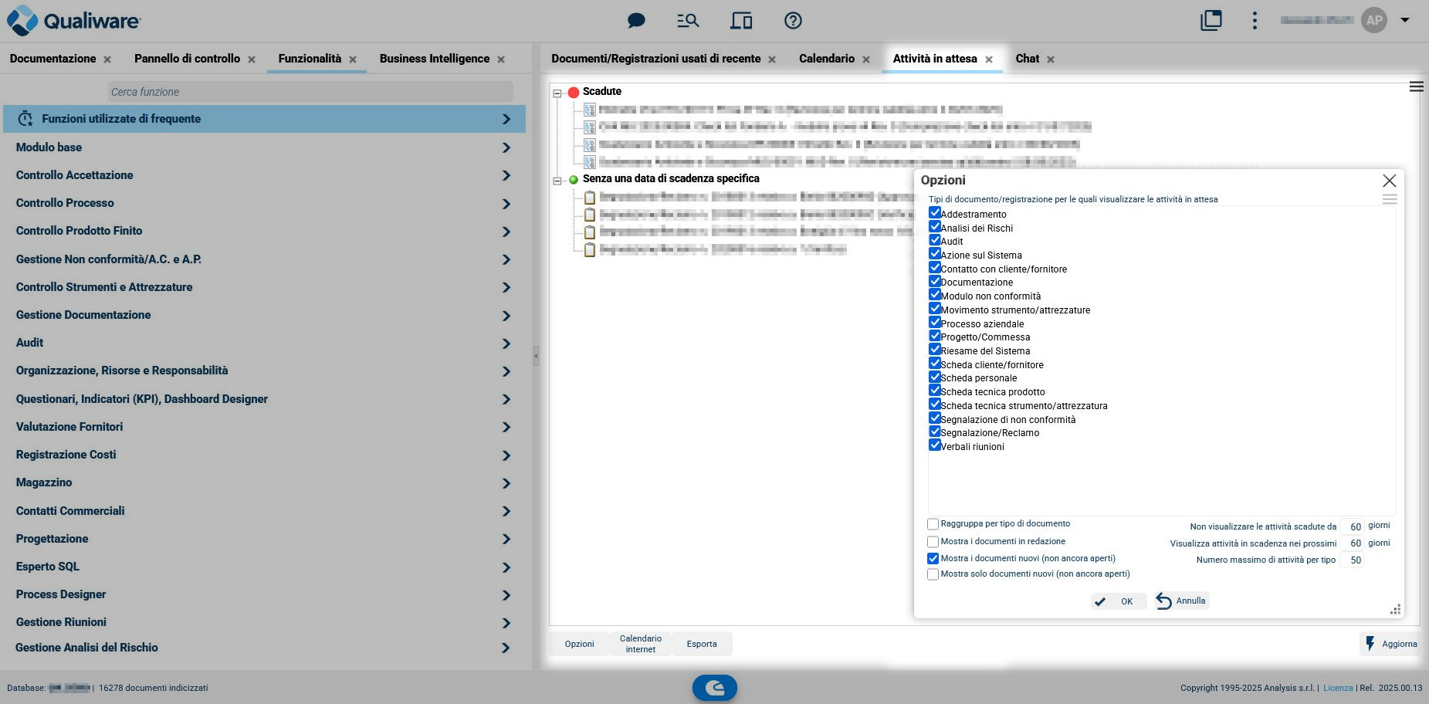
Task: Click the search list icon in header
Action: tap(688, 21)
